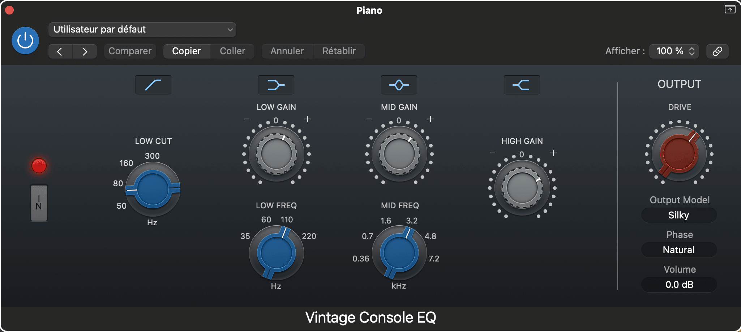Click the 60 label on LOW FREQ

tap(266, 220)
